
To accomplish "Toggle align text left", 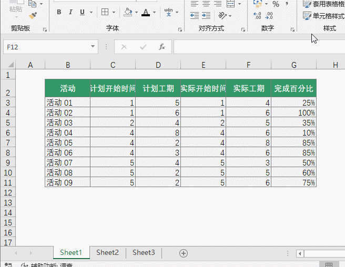I will (195, 4).
